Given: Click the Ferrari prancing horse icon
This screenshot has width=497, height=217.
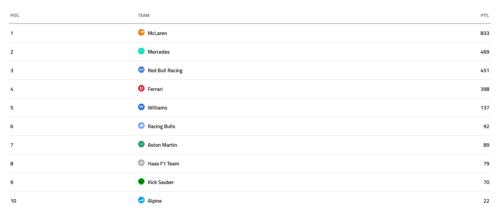Looking at the screenshot, I should 141,88.
